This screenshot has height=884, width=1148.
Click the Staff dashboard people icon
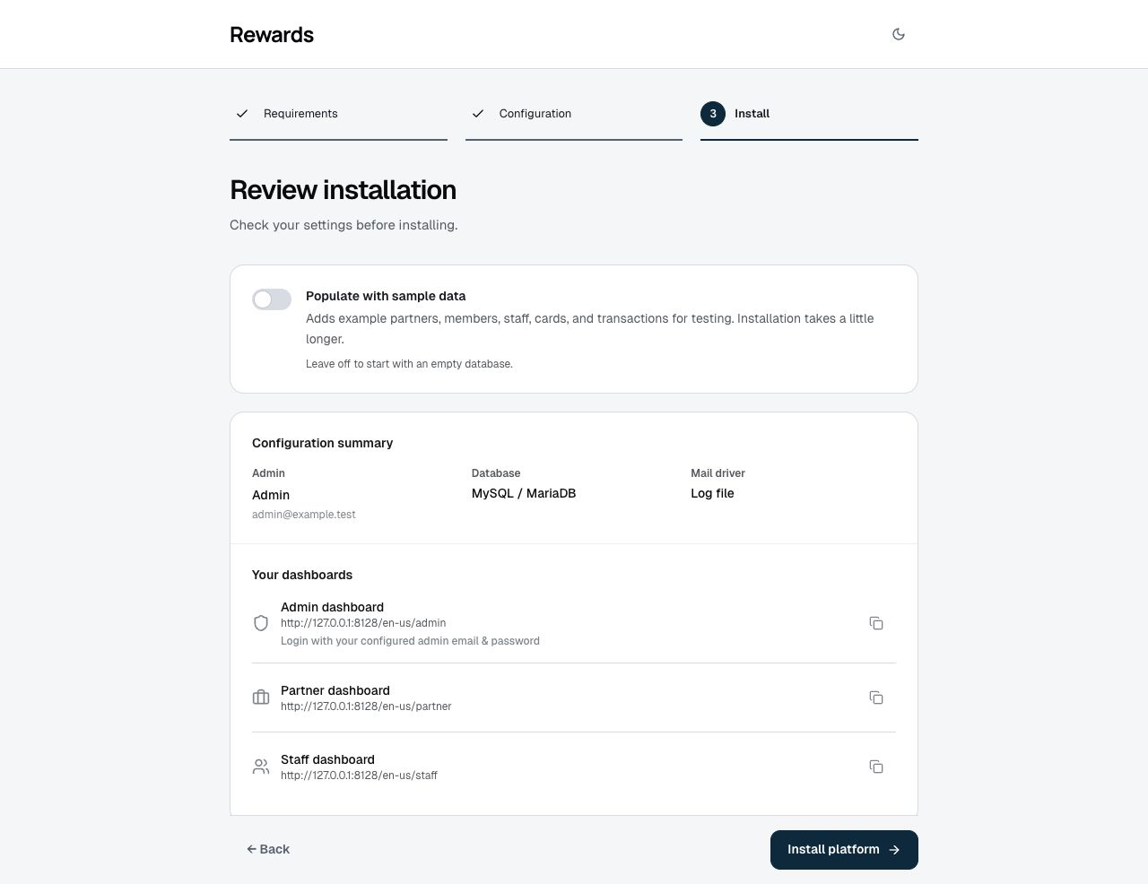(x=261, y=767)
